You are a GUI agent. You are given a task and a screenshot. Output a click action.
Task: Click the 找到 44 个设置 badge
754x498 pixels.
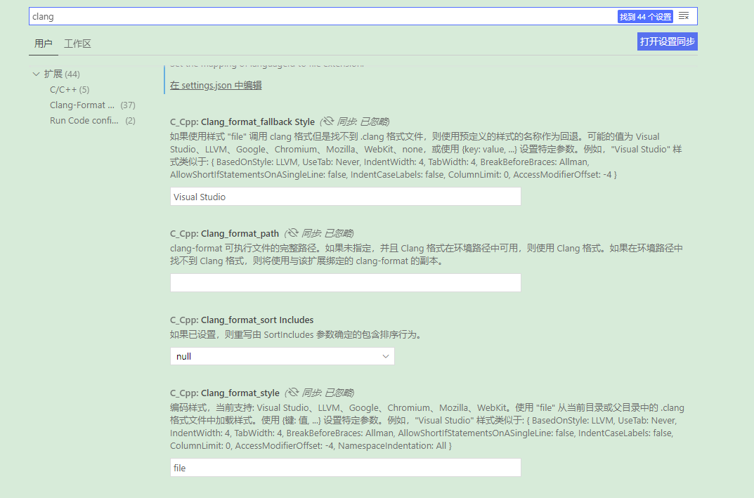tap(644, 16)
